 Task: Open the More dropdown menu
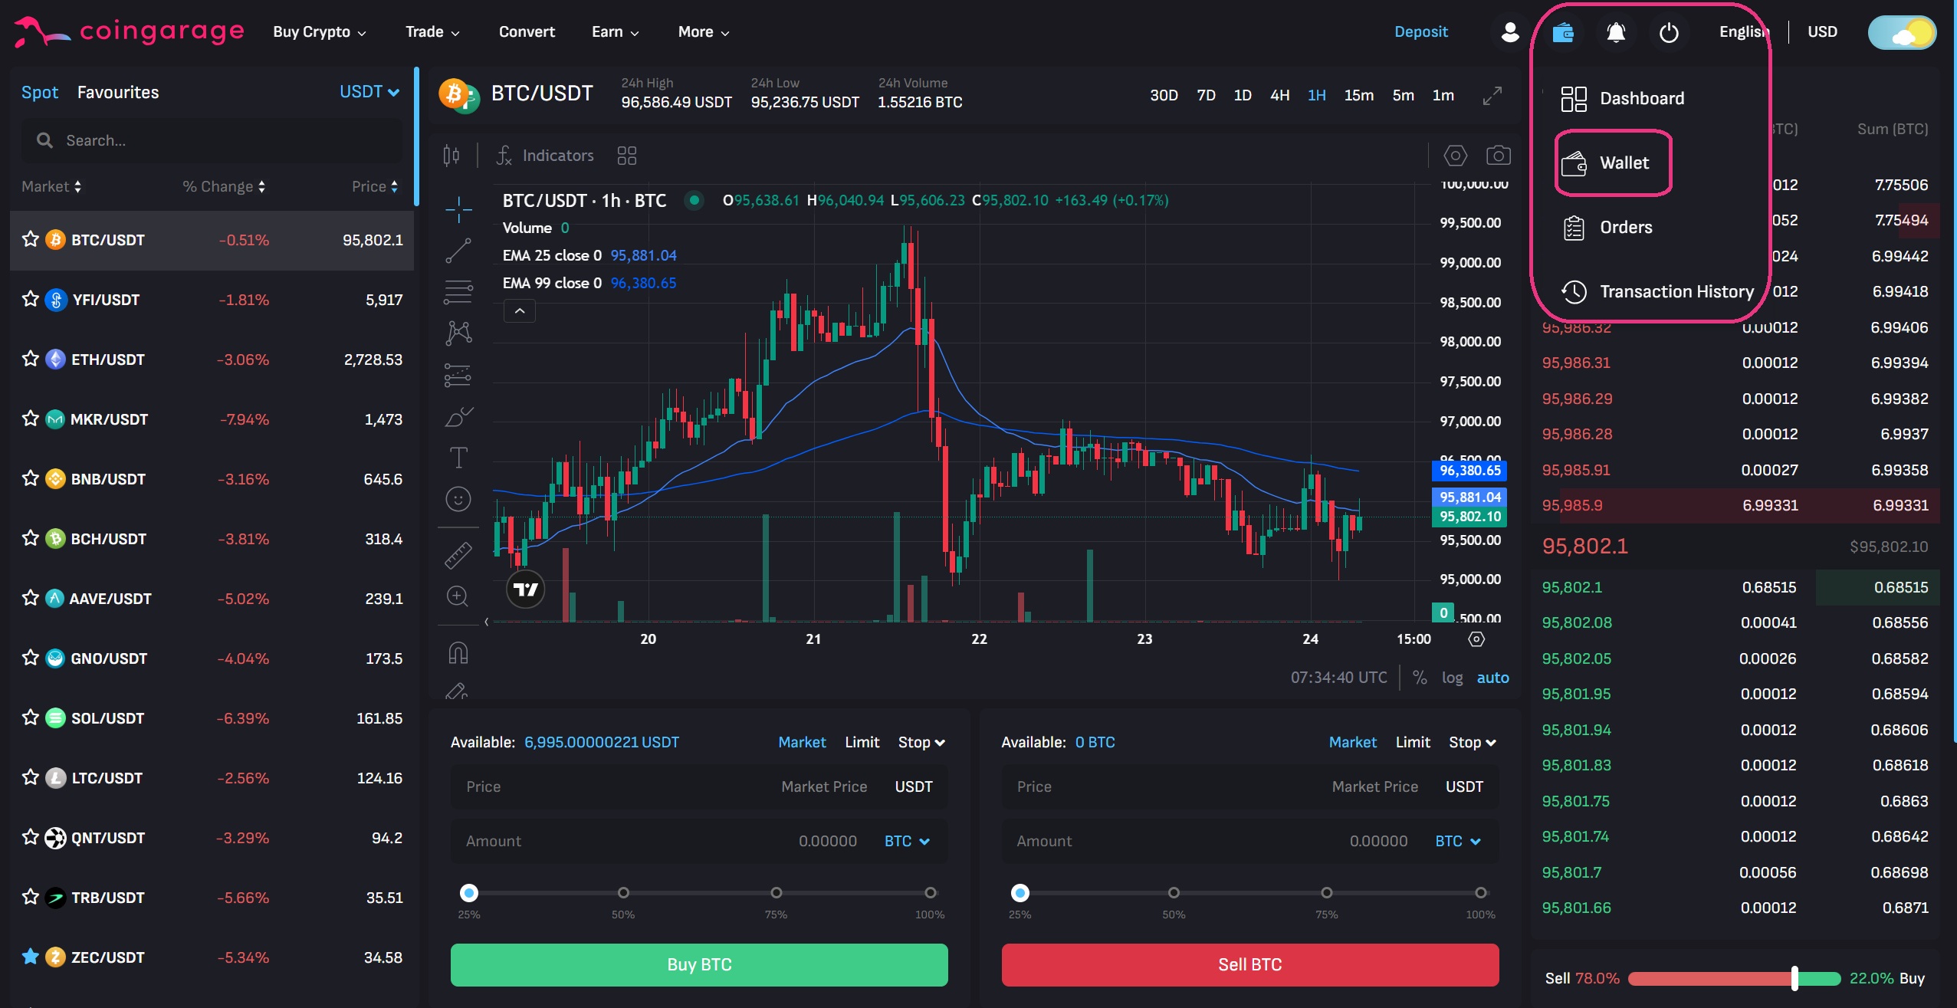point(704,32)
